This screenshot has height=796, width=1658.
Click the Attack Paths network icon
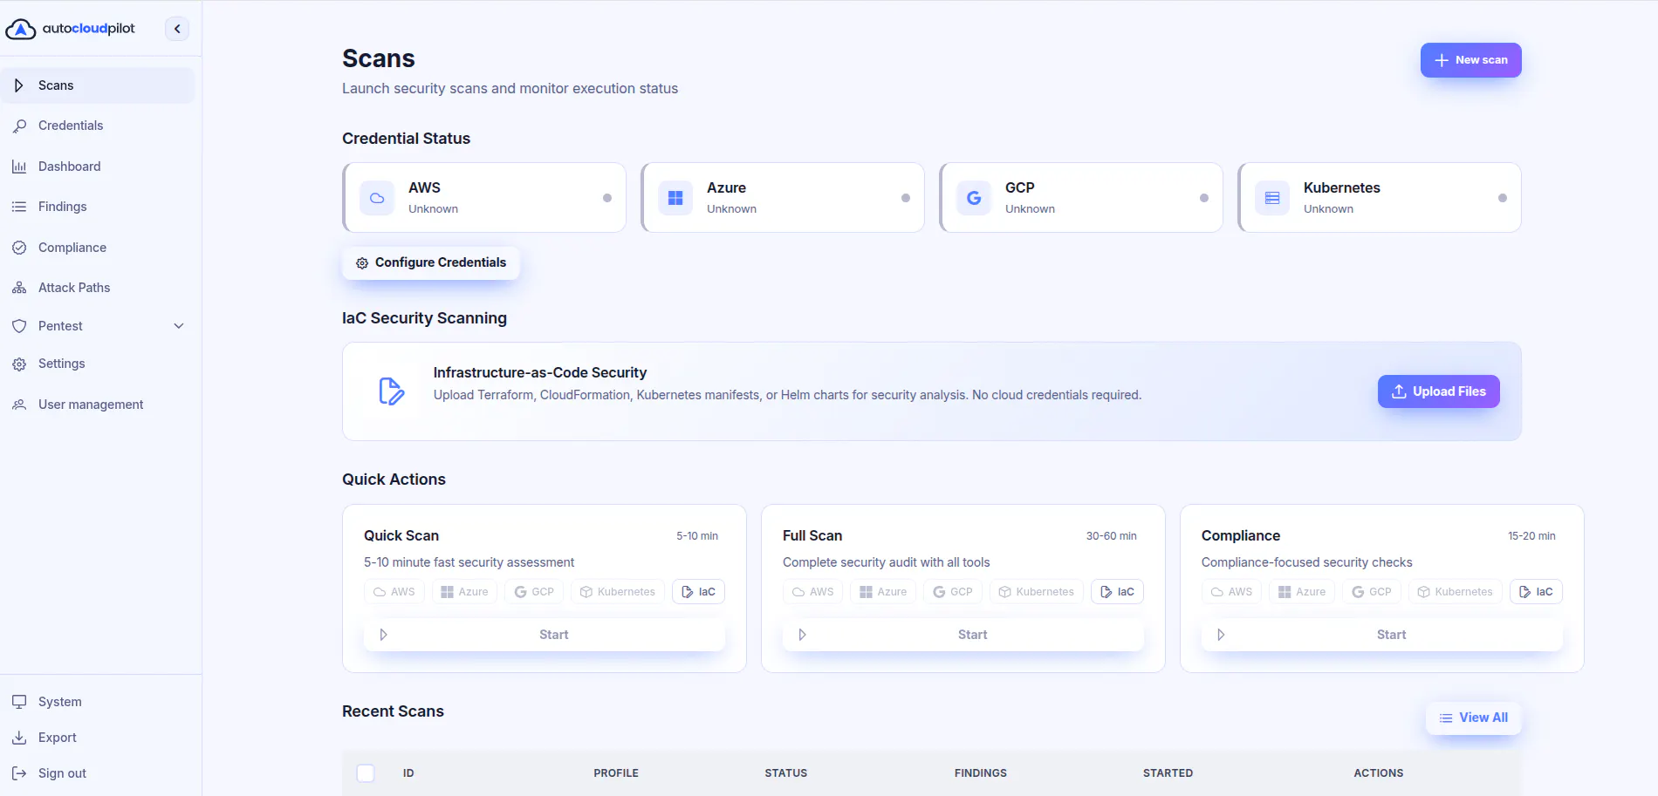(19, 288)
